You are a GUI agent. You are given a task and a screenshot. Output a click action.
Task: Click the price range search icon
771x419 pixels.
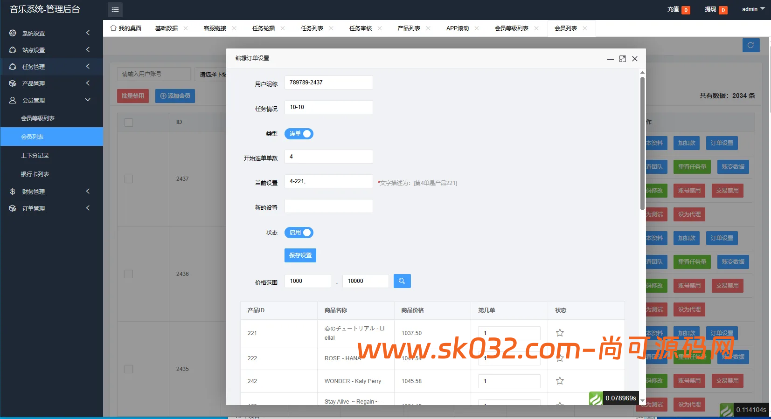tap(402, 281)
